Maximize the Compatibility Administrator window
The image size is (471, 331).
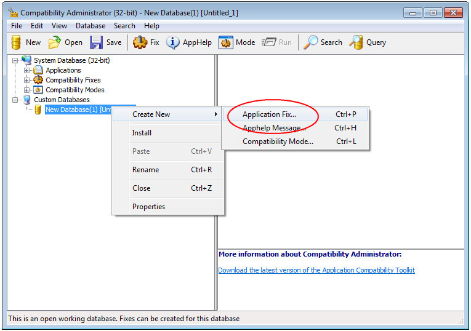(433, 13)
